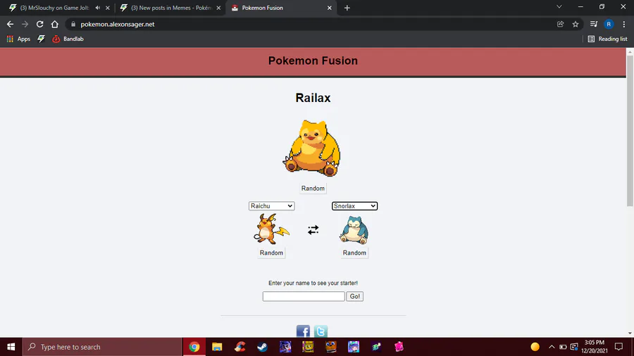
Task: Click the Pokemon Fusion header title
Action: pyautogui.click(x=313, y=61)
